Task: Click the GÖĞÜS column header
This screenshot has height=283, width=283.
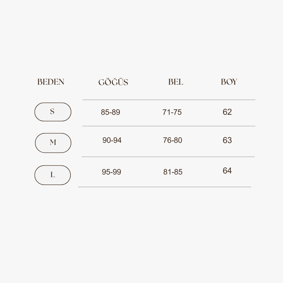Action: click(x=113, y=82)
